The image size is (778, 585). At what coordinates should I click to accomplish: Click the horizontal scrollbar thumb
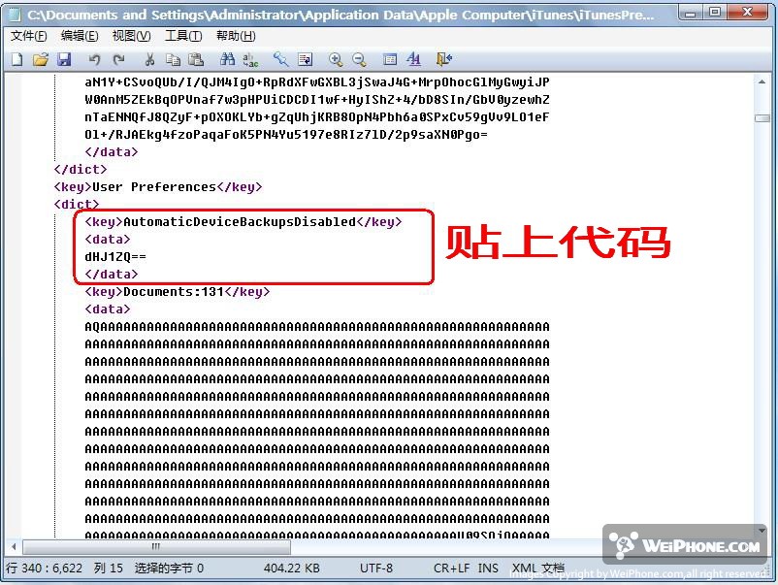point(156,547)
